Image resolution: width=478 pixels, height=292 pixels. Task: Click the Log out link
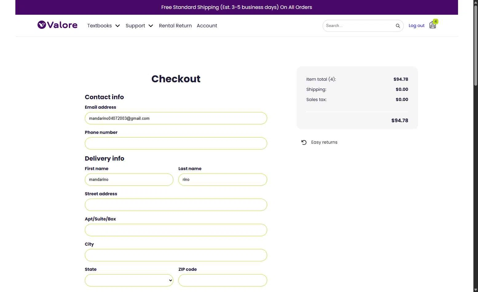(416, 26)
